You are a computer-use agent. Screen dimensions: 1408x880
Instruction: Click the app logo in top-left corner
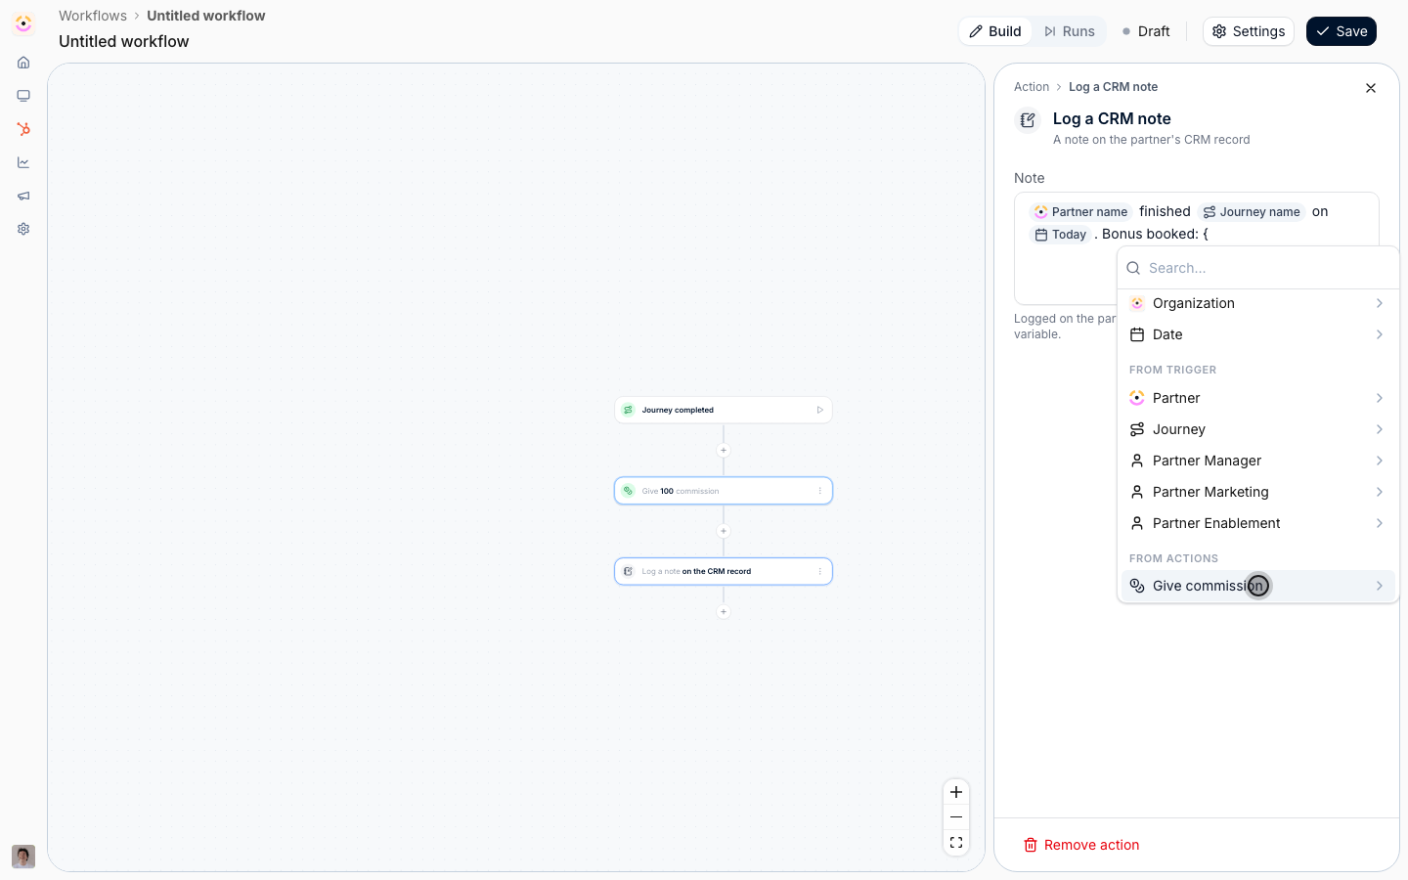[x=23, y=23]
